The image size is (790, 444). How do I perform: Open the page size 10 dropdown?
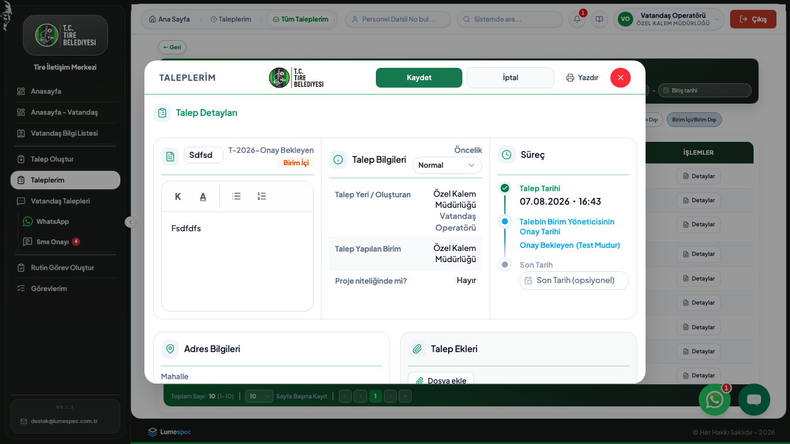pos(259,397)
